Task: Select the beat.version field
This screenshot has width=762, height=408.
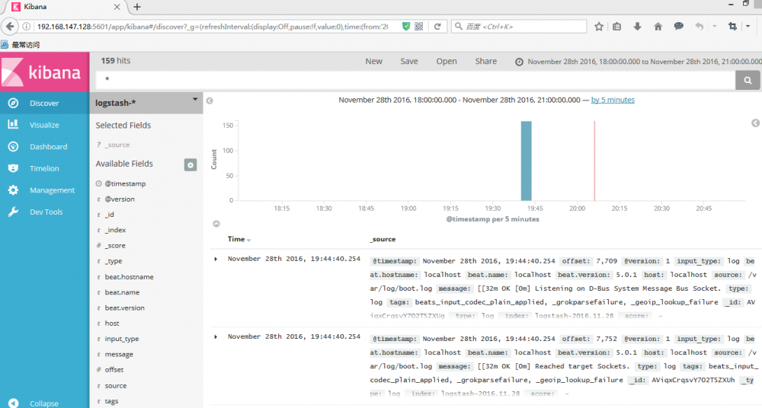Action: pyautogui.click(x=124, y=308)
